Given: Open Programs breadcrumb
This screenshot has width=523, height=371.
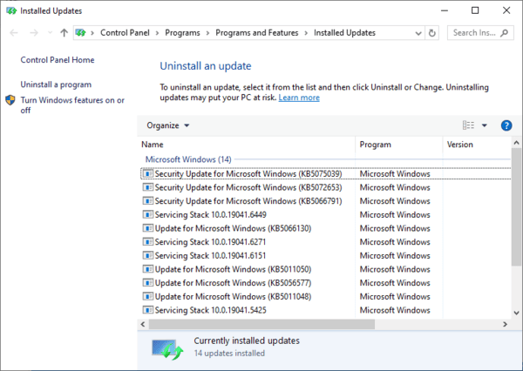Looking at the screenshot, I should tap(182, 33).
